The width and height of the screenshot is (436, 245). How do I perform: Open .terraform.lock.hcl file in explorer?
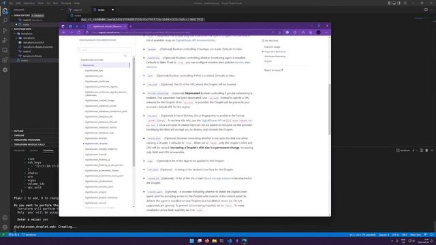33,42
